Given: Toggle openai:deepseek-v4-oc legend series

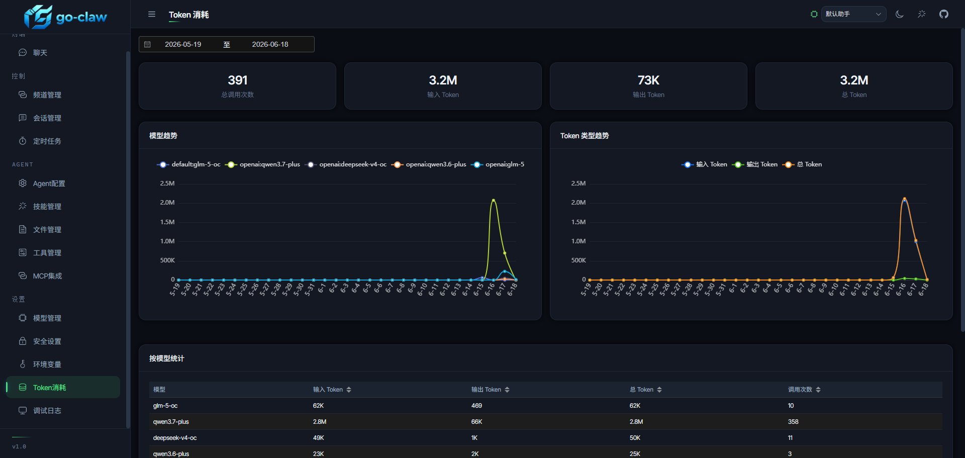Looking at the screenshot, I should click(346, 164).
